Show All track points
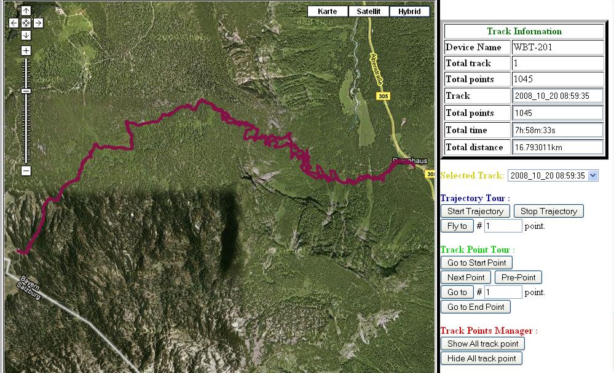Screen dimensions: 614x373 coord(482,344)
